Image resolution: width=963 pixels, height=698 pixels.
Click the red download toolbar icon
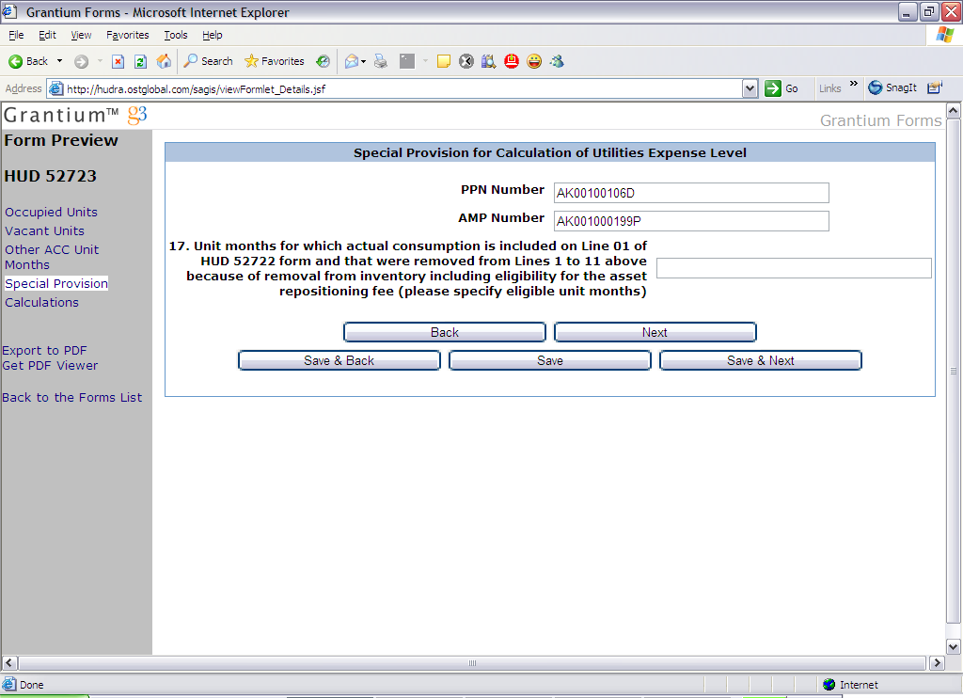pos(511,61)
